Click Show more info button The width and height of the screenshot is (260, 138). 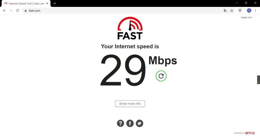point(130,104)
